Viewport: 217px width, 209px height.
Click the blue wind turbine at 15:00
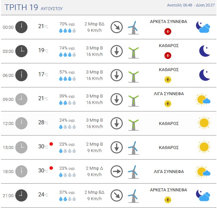[x=133, y=148]
